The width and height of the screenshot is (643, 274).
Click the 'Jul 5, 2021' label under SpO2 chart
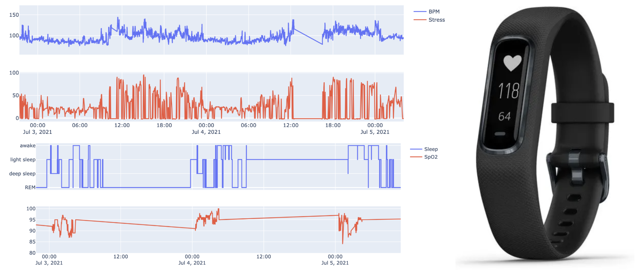coord(335,263)
